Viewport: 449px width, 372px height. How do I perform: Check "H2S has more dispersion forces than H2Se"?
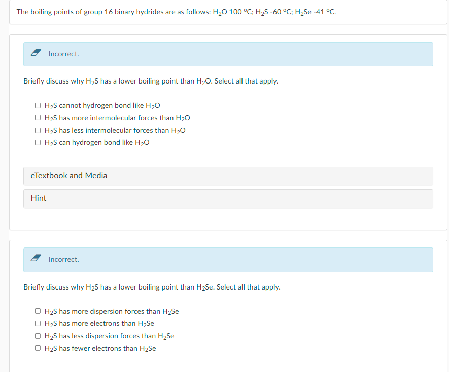(x=38, y=311)
